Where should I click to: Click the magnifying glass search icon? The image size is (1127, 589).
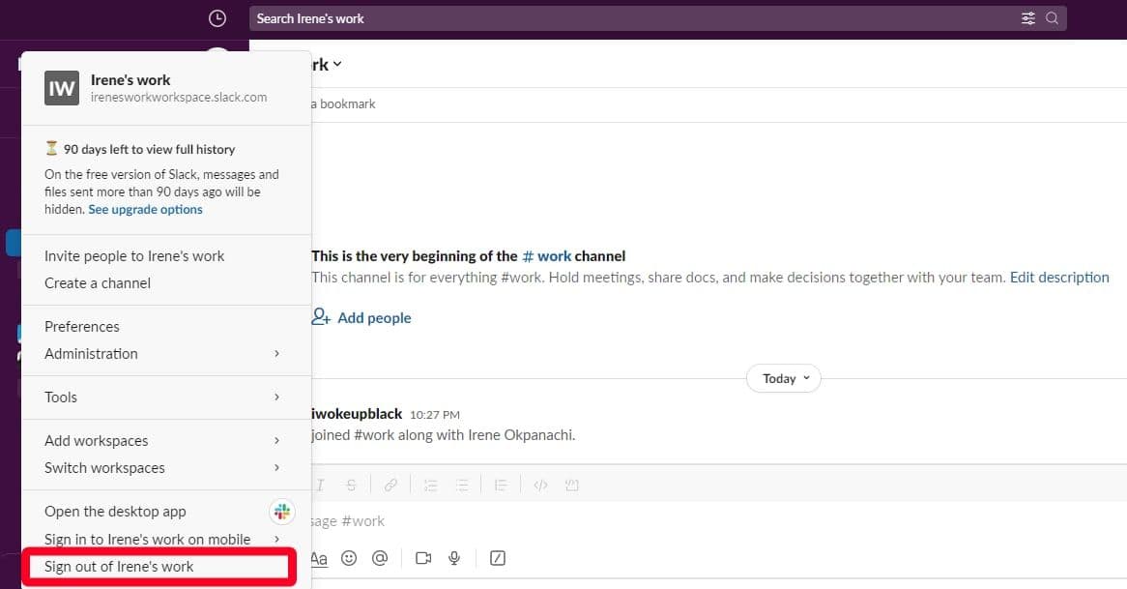pos(1054,17)
